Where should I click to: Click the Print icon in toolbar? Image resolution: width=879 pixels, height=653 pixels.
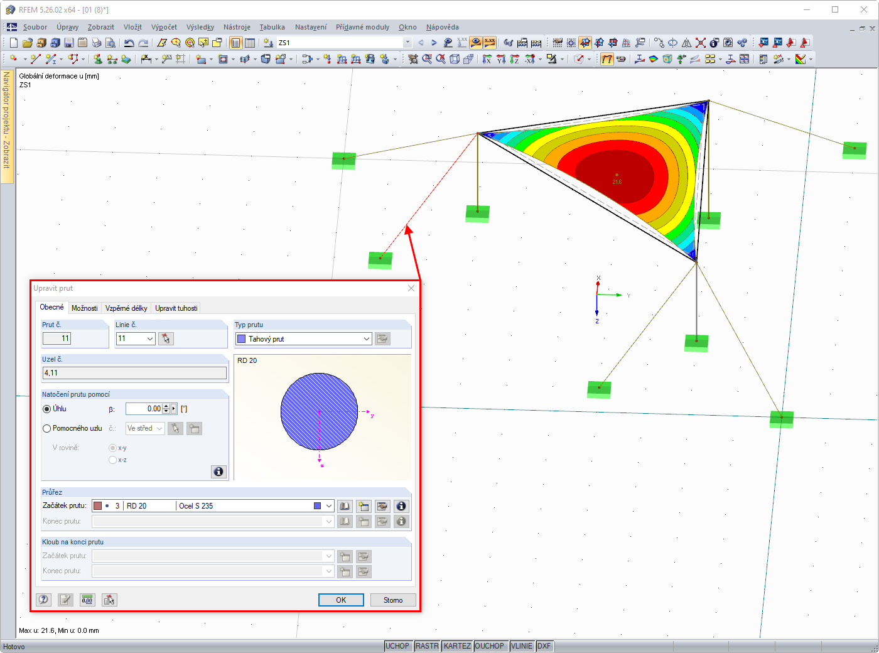[x=96, y=43]
